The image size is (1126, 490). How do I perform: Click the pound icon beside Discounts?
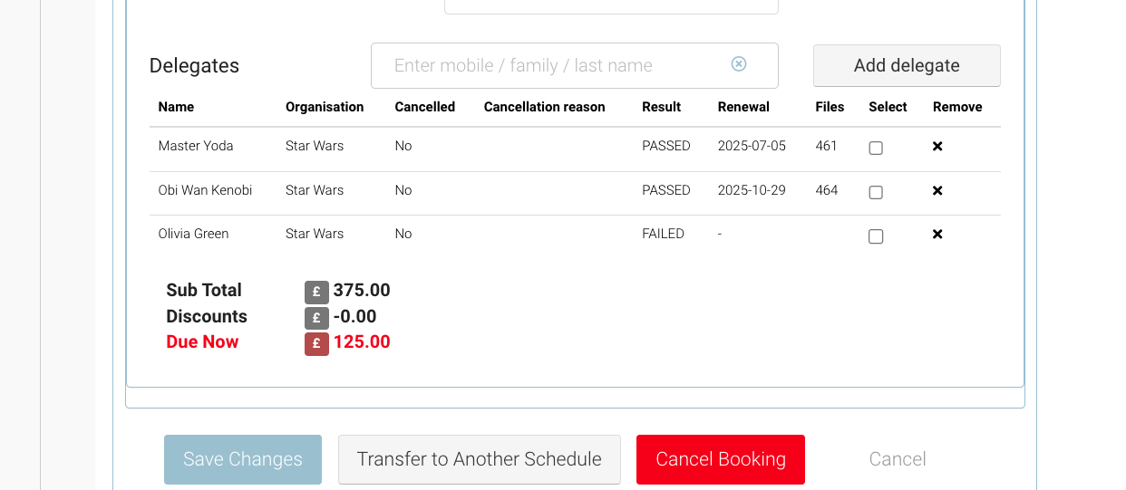click(x=316, y=318)
